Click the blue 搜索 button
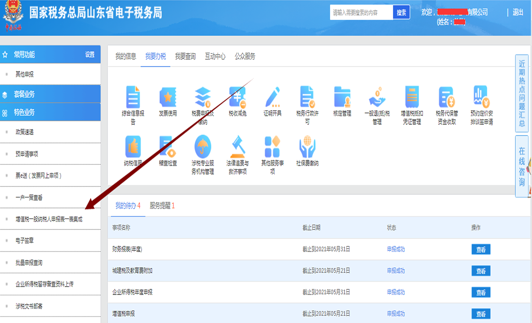Image resolution: width=532 pixels, height=323 pixels. click(402, 12)
